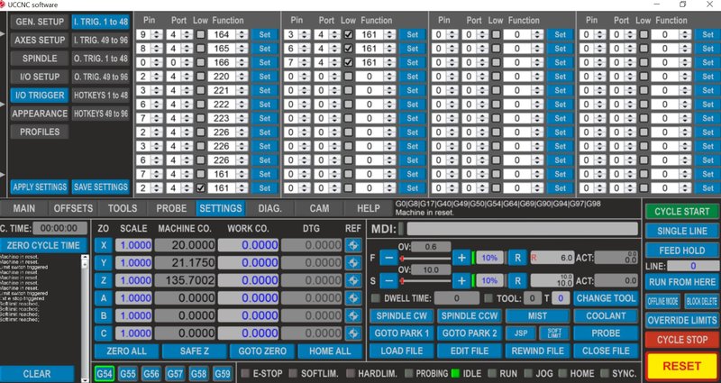Click SAVE SETTINGS
This screenshot has width=721, height=383.
100,187
